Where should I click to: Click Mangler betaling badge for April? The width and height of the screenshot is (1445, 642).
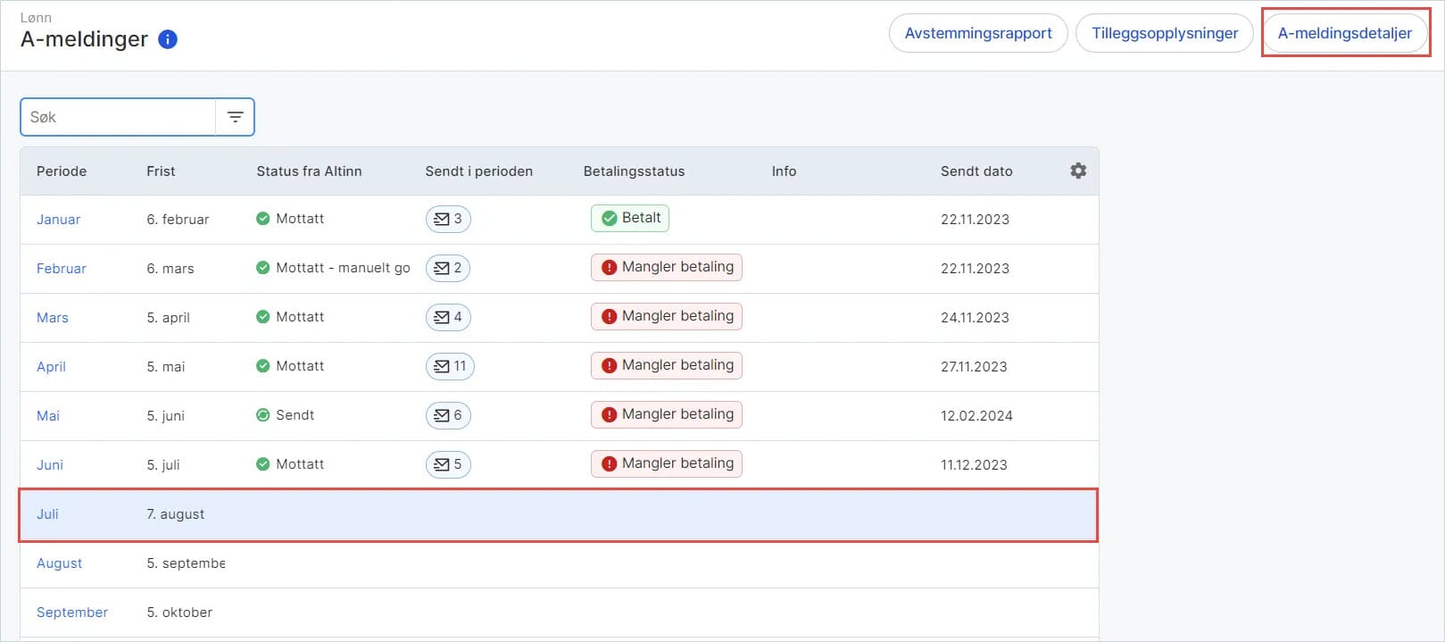(667, 365)
